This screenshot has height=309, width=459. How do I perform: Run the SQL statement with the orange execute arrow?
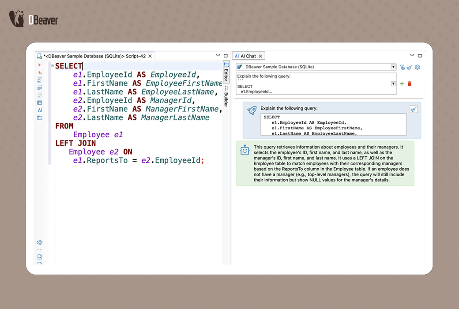pos(40,65)
